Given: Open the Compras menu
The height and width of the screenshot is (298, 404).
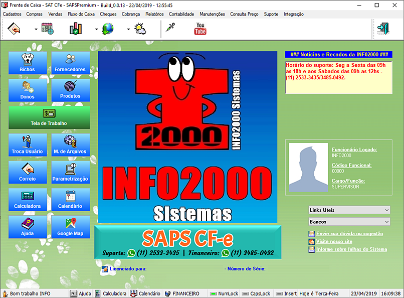Looking at the screenshot, I should point(34,14).
